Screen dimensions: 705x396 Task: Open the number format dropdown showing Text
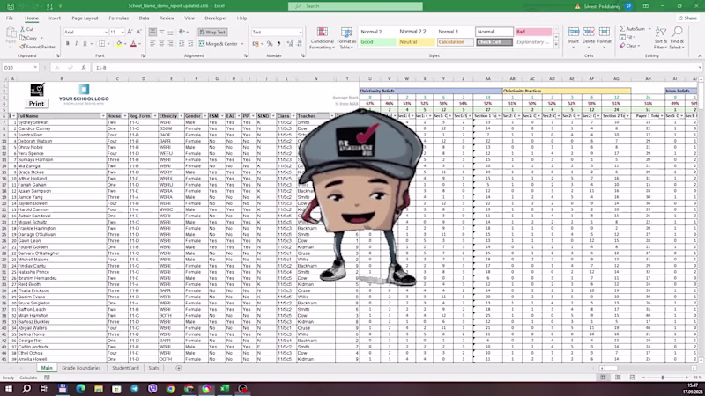click(x=300, y=33)
